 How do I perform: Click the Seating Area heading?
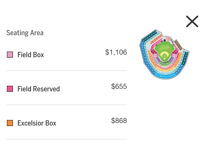click(x=25, y=33)
